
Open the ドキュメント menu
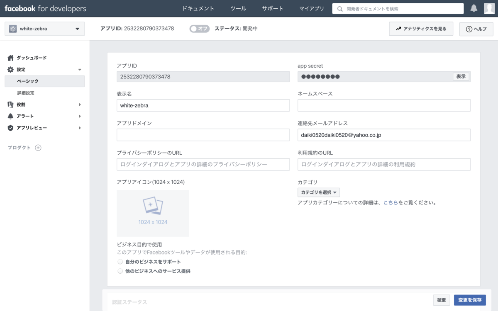tap(198, 9)
